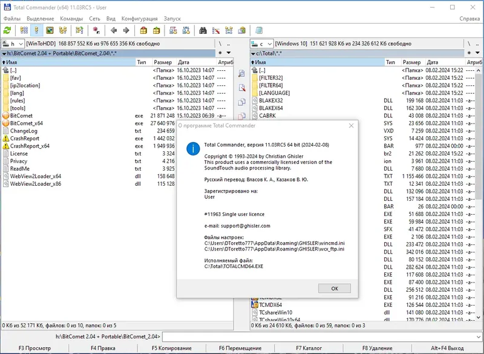Switch to thumbnail view via picture icon
Screen dimensions: 484x354
pos(50,30)
